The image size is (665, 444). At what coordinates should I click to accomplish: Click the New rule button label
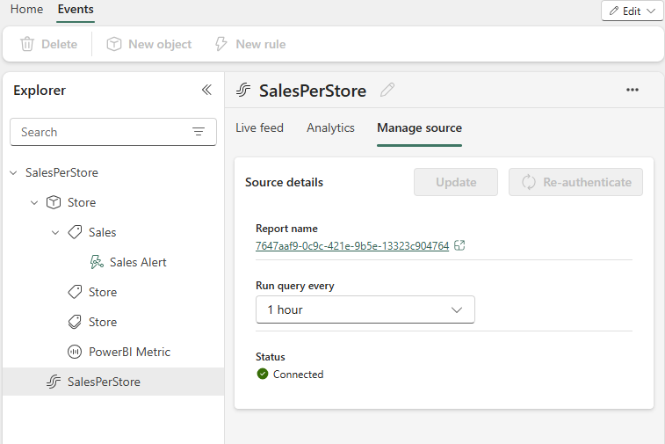point(261,44)
